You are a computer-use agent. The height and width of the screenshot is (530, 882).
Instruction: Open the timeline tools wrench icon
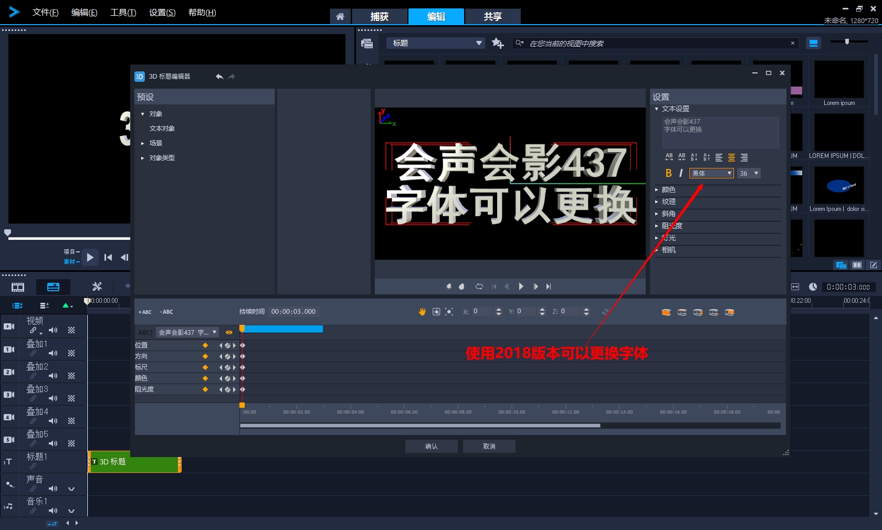pos(97,287)
